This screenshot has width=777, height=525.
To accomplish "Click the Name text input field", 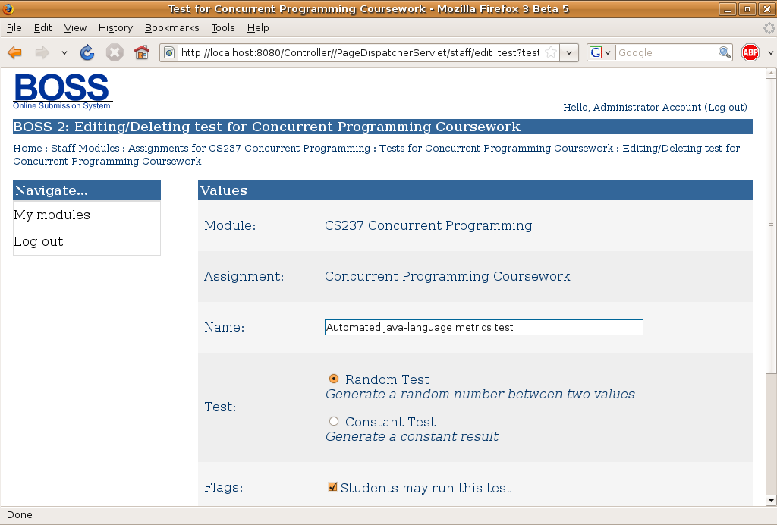I will pyautogui.click(x=483, y=327).
